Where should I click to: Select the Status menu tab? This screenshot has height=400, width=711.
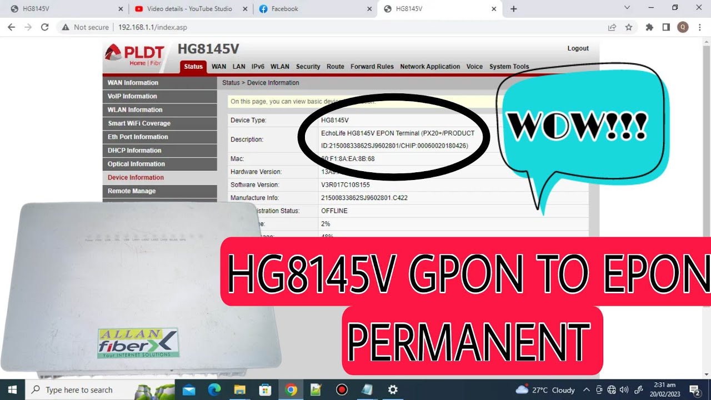click(x=193, y=67)
